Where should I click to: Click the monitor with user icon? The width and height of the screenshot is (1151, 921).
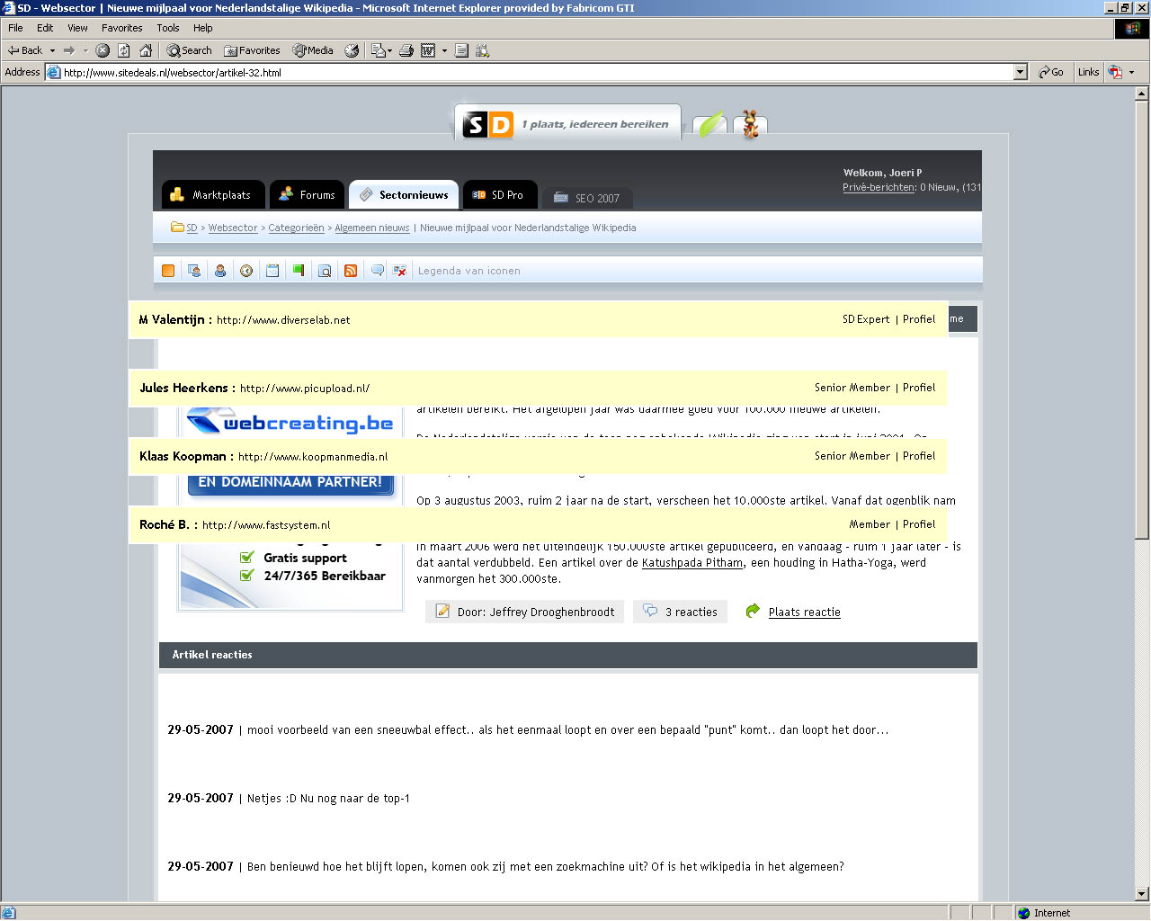(x=194, y=270)
